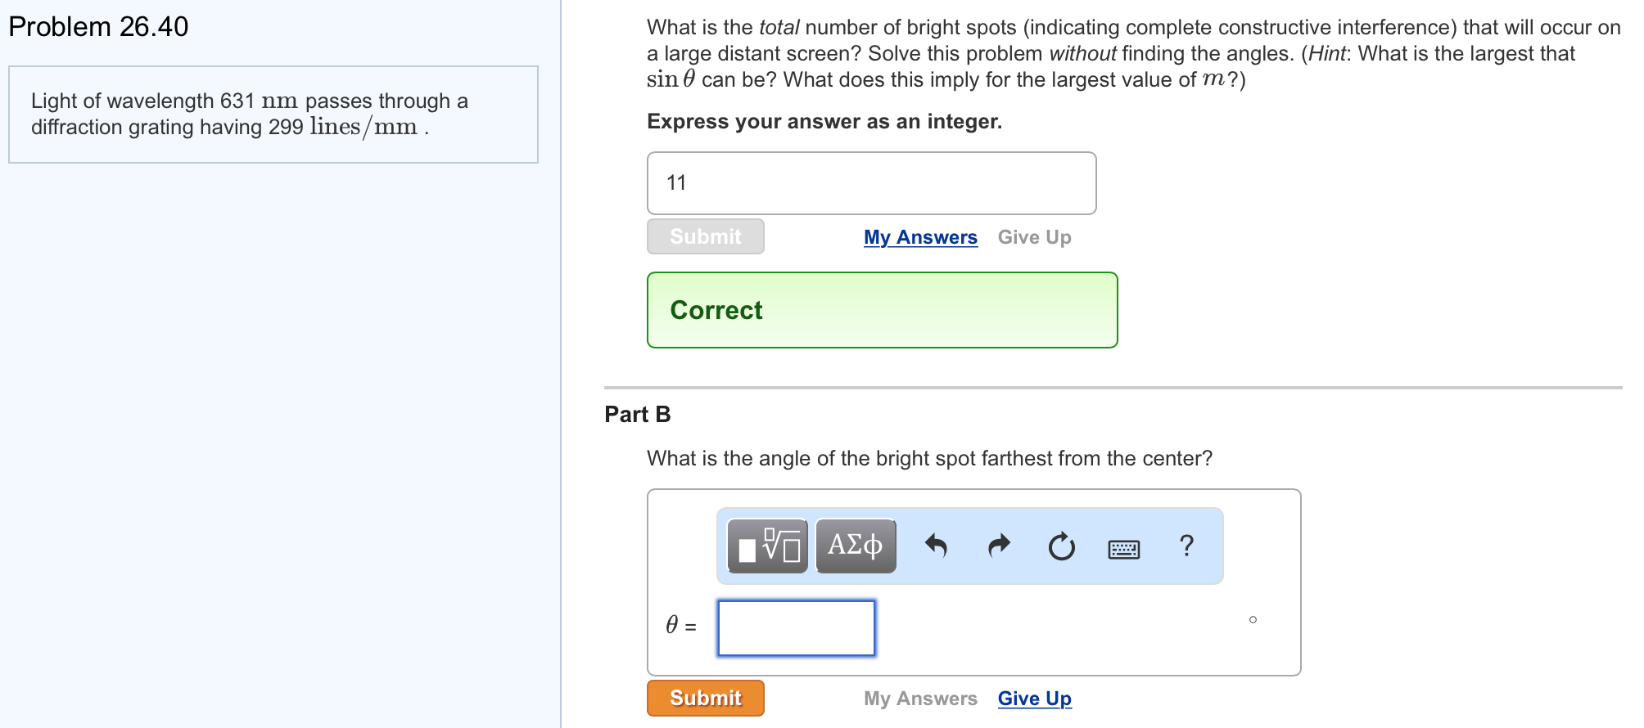Viewport: 1644px width, 728px height.
Task: Click the Correct confirmation banner
Action: click(x=882, y=310)
